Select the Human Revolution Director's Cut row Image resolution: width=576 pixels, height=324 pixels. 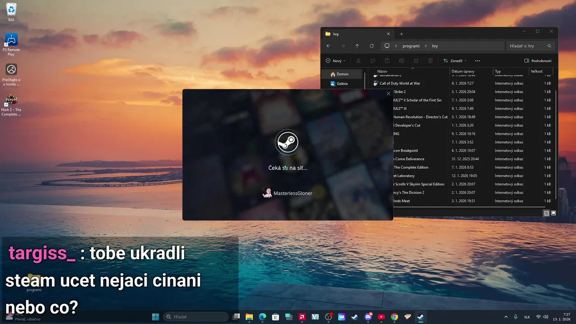click(x=473, y=117)
